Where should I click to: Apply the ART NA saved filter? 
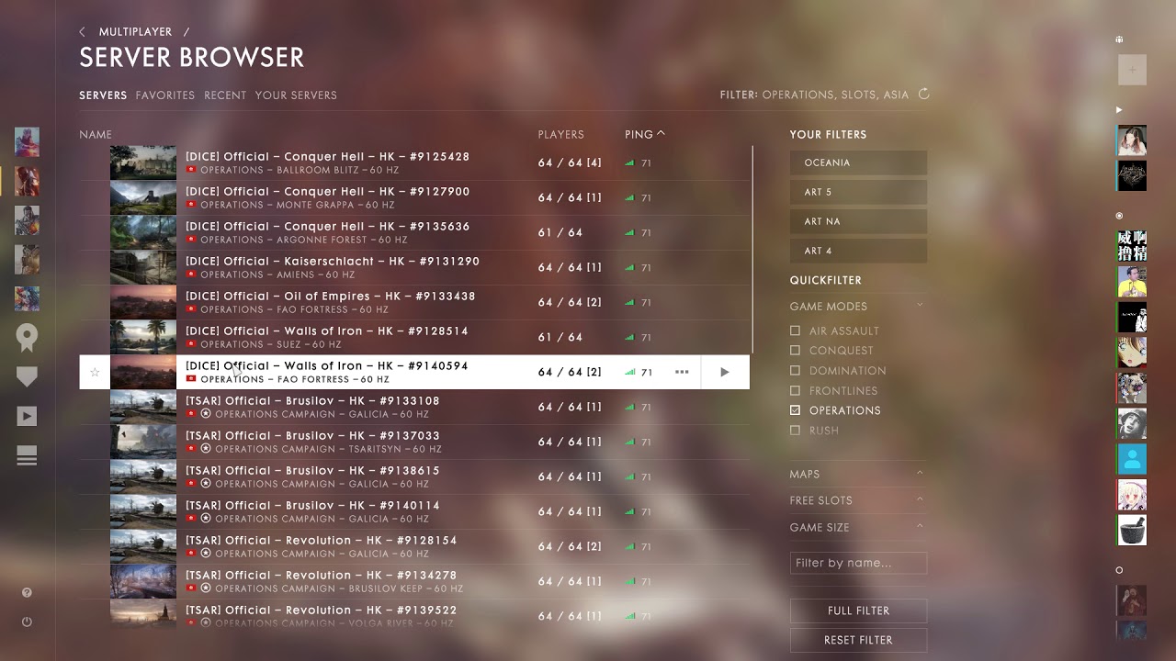pos(858,221)
